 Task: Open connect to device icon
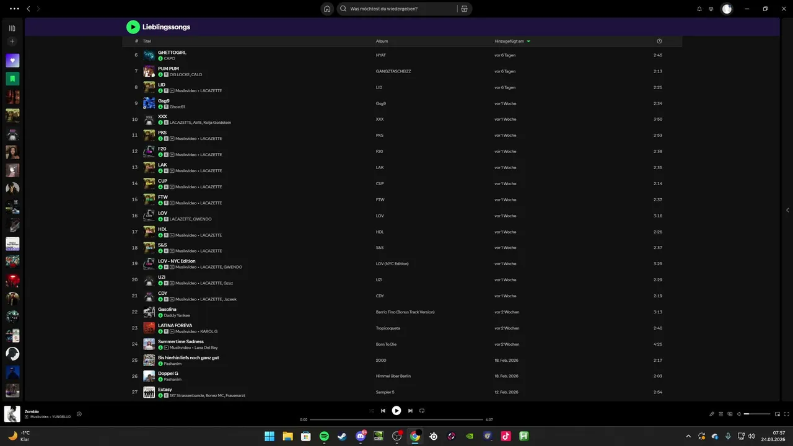730,414
